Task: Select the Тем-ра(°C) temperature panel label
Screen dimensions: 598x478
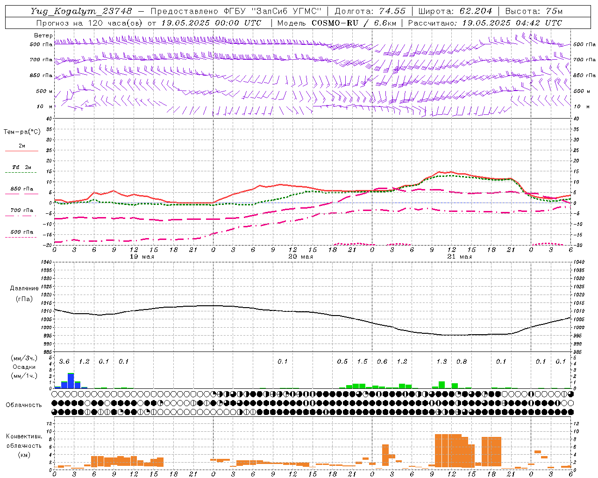Action: (22, 132)
